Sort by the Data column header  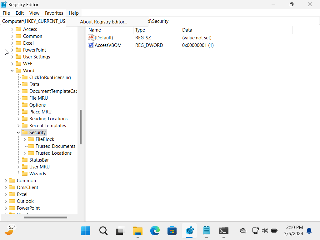tap(236, 30)
